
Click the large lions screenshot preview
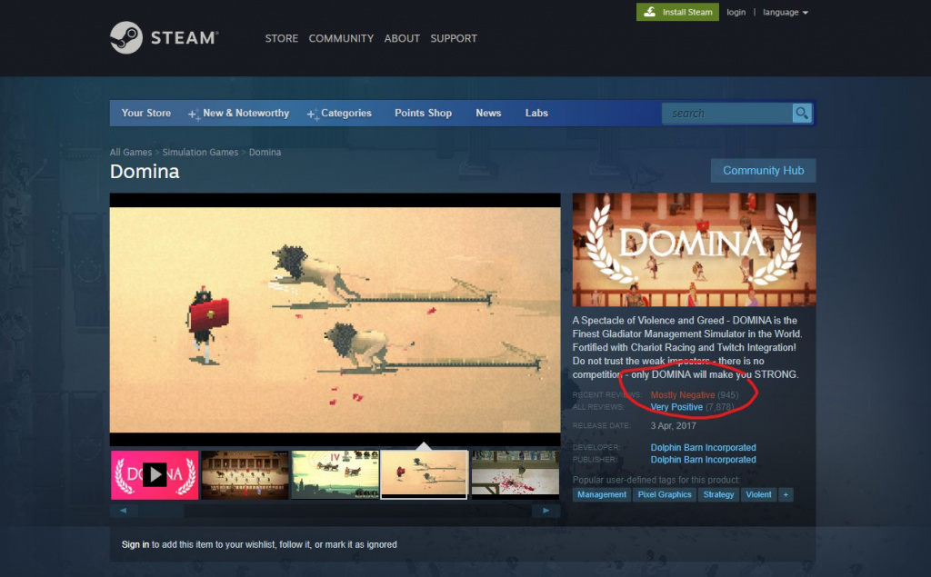coord(335,319)
